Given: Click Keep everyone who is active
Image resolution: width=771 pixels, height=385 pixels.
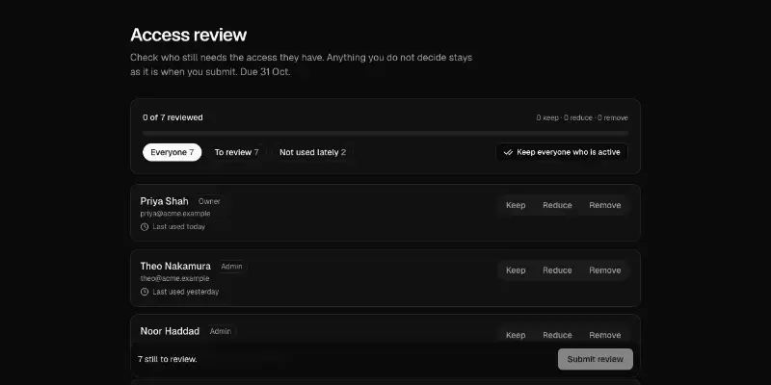Looking at the screenshot, I should pyautogui.click(x=562, y=152).
